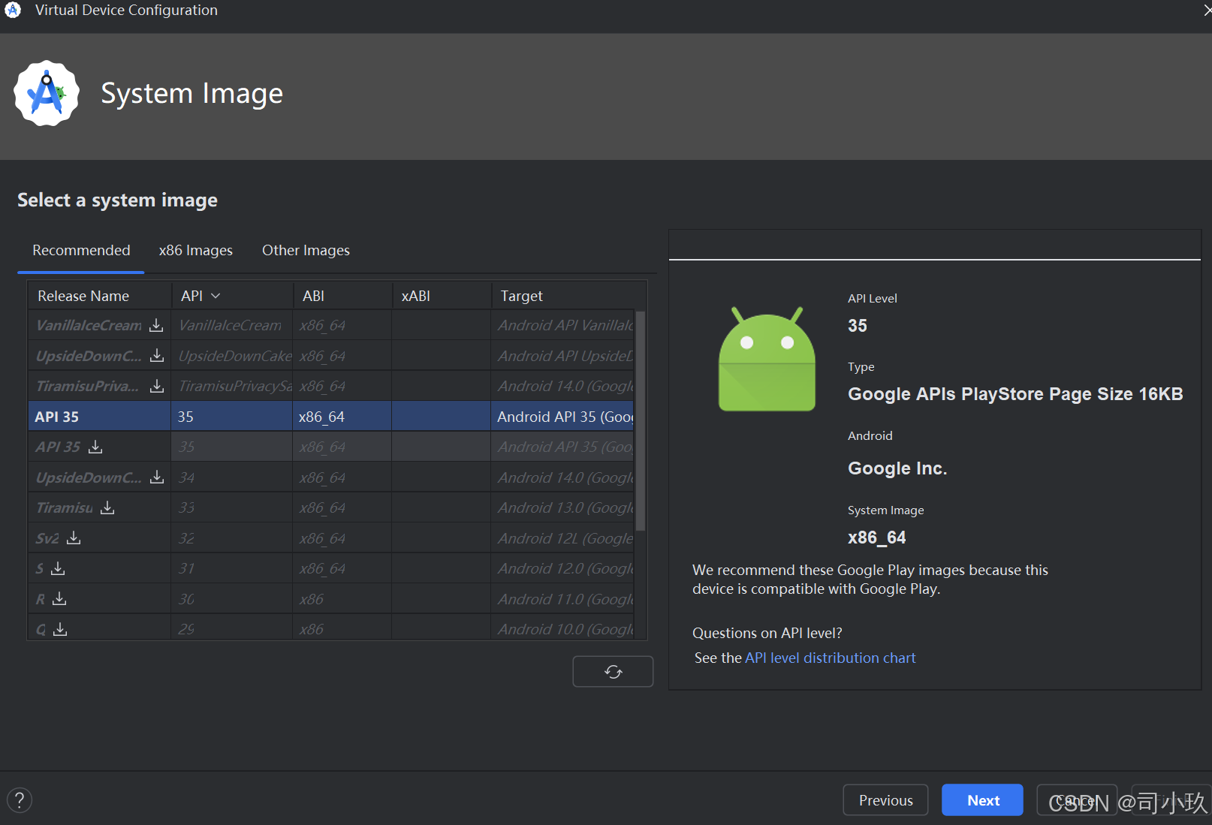Switch to the Other Images tab
Viewport: 1212px width, 825px height.
click(x=305, y=250)
